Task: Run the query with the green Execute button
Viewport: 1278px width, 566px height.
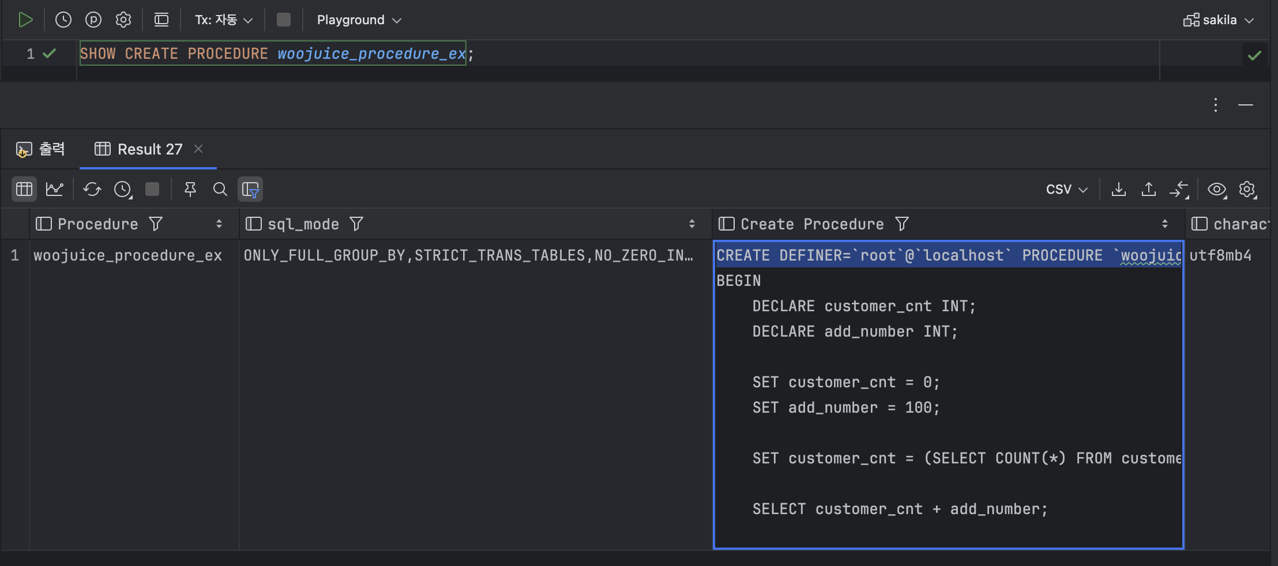Action: (x=25, y=20)
